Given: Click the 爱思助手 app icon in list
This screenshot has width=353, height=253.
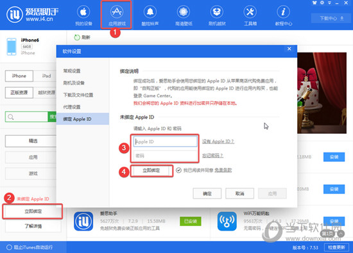Looking at the screenshot, I should (x=83, y=221).
